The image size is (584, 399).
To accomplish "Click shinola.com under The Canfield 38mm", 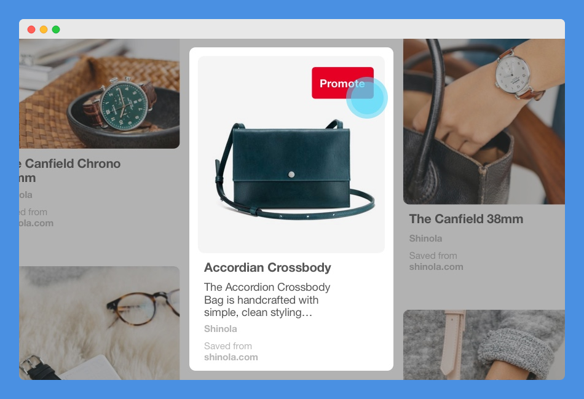I will pos(436,267).
